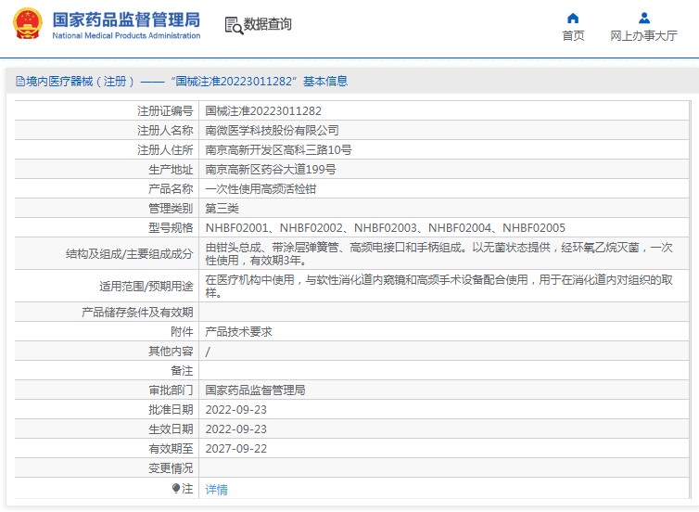
Task: Click the slash value in 其他内容 row
Action: click(208, 352)
